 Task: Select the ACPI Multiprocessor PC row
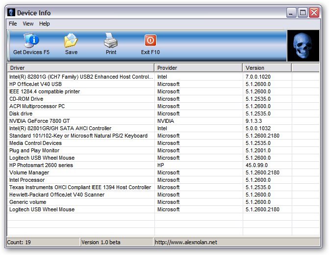163,106
